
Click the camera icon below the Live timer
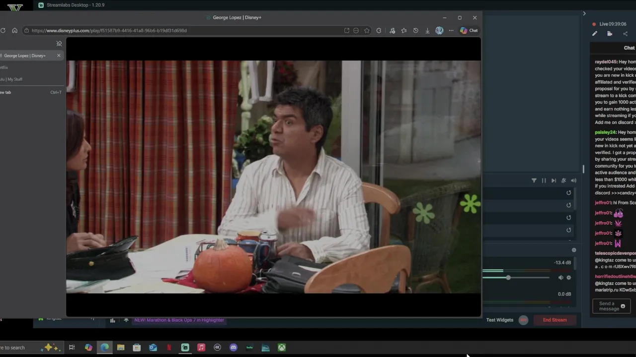[610, 34]
